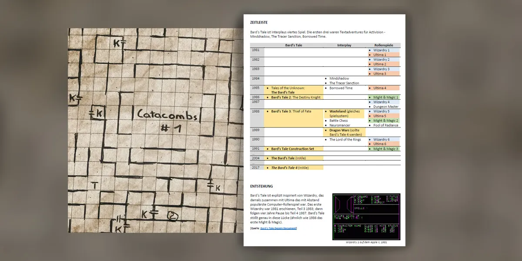Screen dimensions: 522x261
Task: Click the Interplay column header
Action: [344, 45]
